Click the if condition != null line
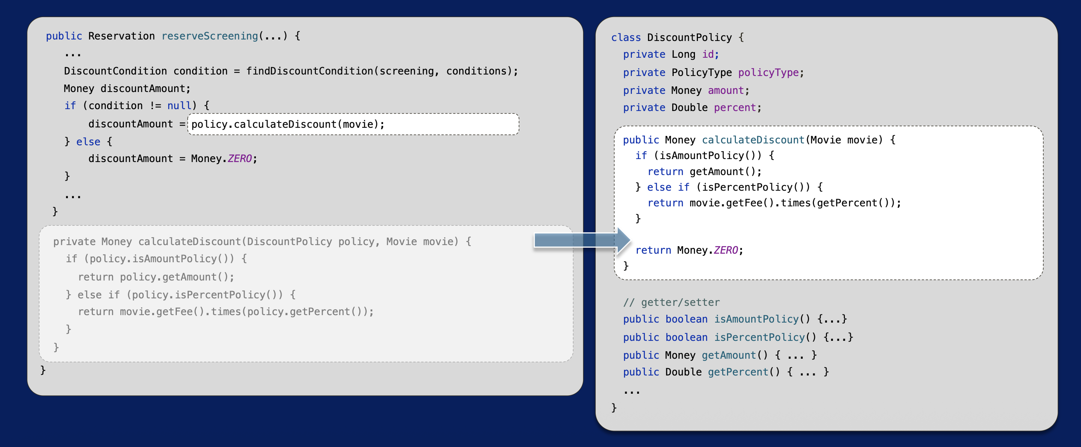Viewport: 1081px width, 447px height. pos(137,106)
